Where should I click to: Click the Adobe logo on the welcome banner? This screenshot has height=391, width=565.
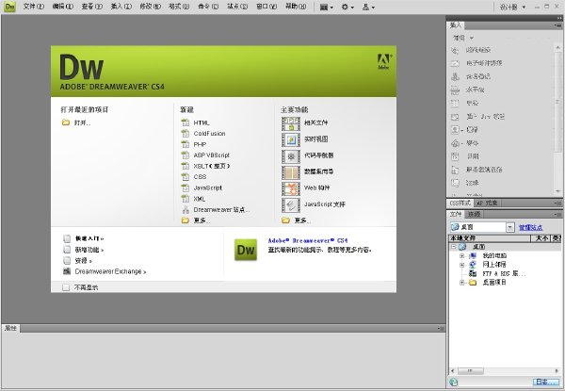(x=384, y=61)
